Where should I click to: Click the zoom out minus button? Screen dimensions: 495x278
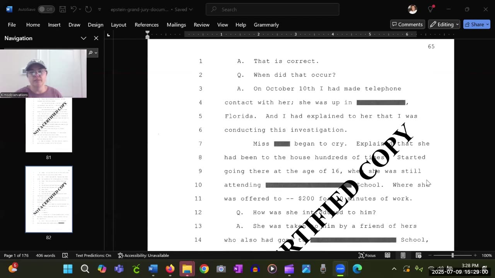(x=430, y=255)
